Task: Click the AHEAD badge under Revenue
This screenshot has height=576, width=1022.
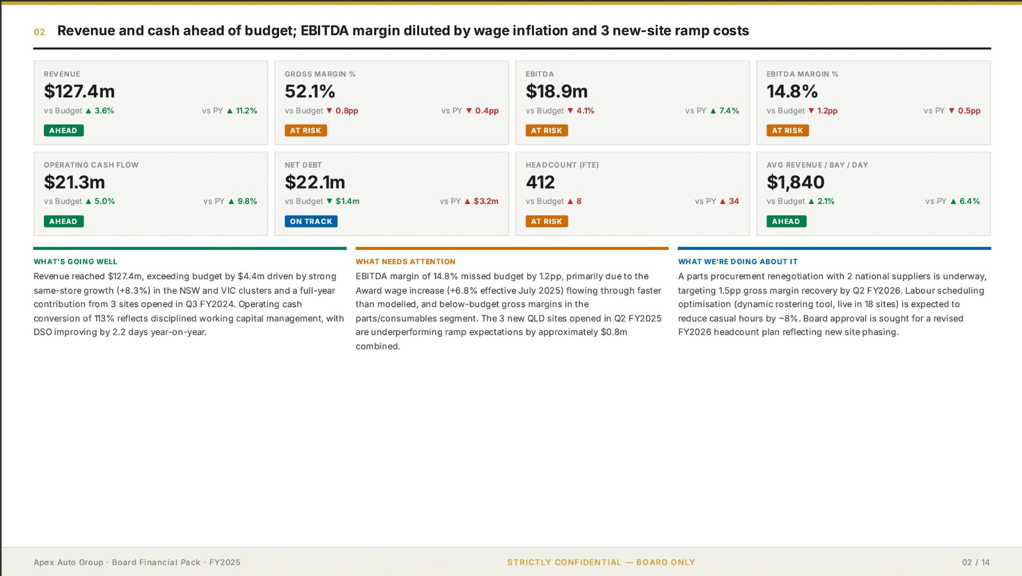Action: tap(63, 131)
